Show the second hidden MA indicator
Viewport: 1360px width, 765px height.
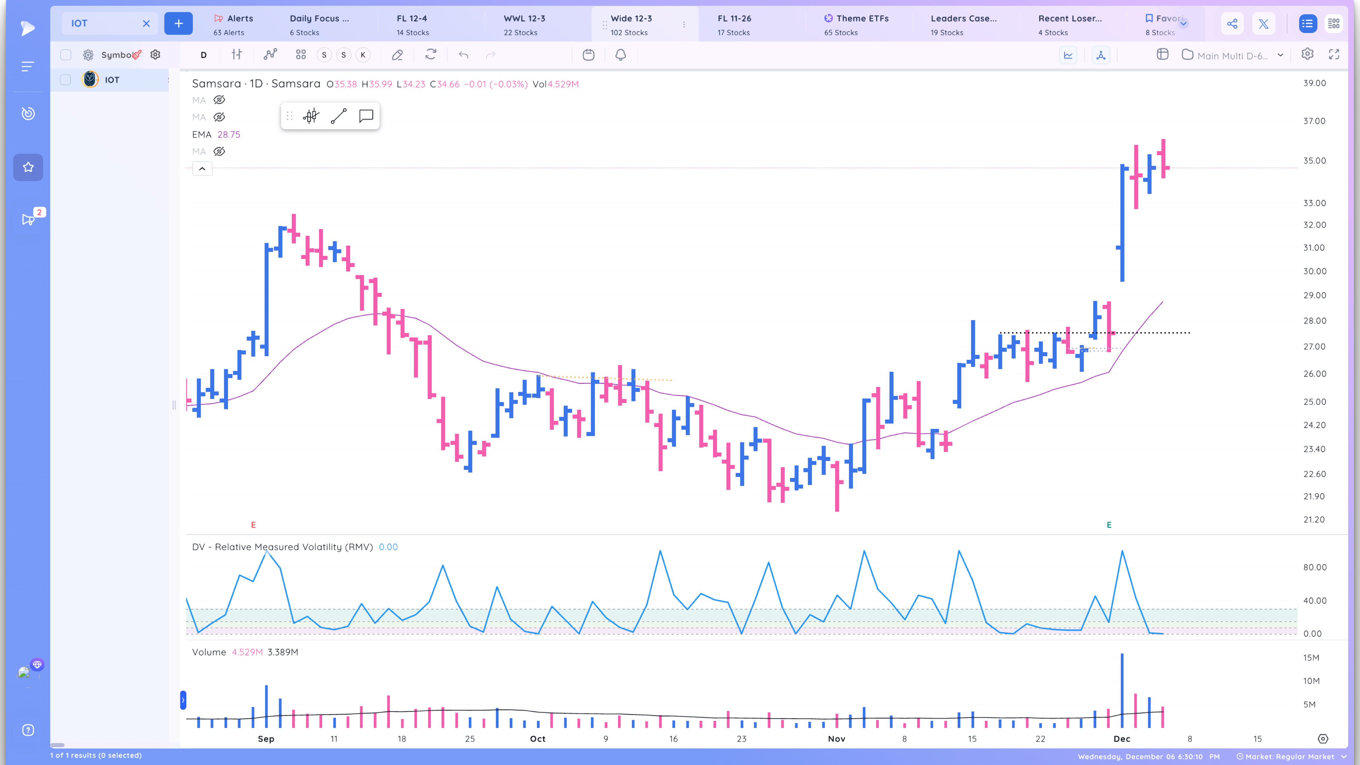tap(219, 117)
